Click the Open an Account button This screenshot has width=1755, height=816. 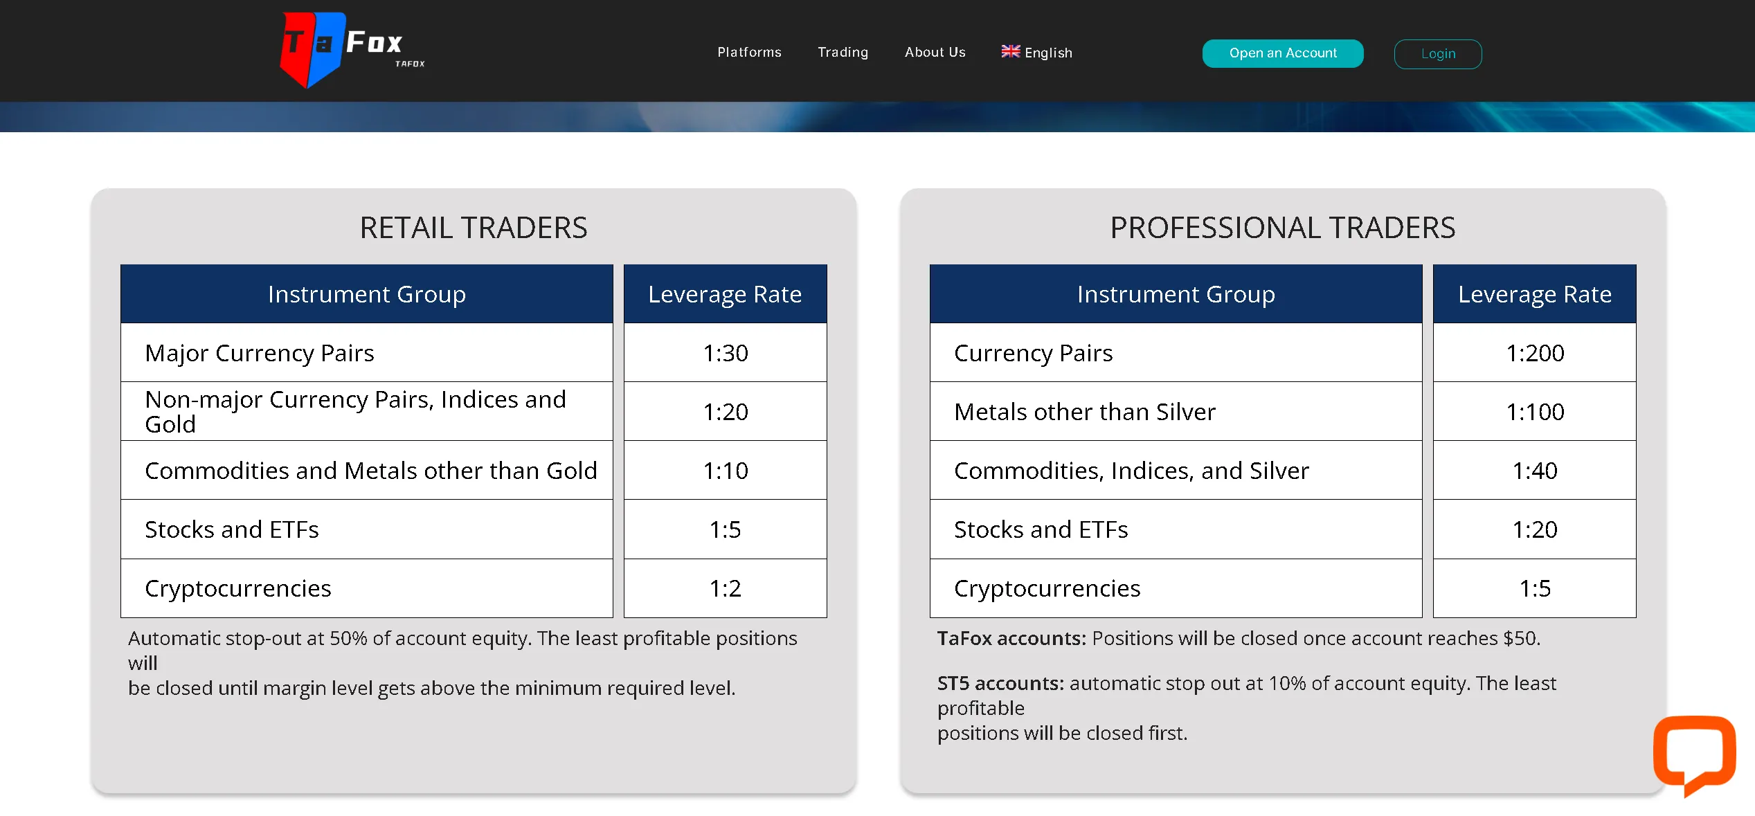[x=1282, y=53]
